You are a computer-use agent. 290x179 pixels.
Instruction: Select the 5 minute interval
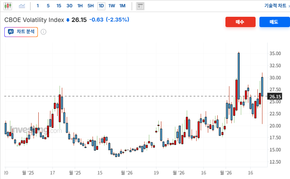click(x=48, y=6)
